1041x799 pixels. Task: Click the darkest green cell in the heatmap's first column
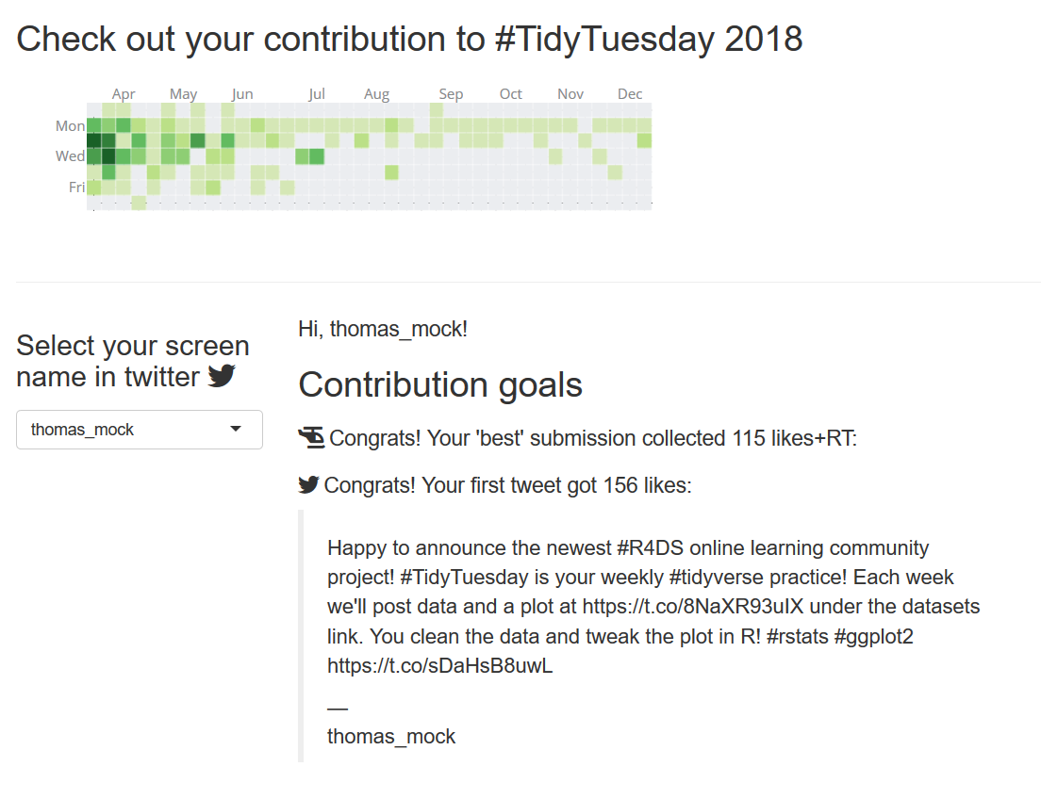pos(93,140)
